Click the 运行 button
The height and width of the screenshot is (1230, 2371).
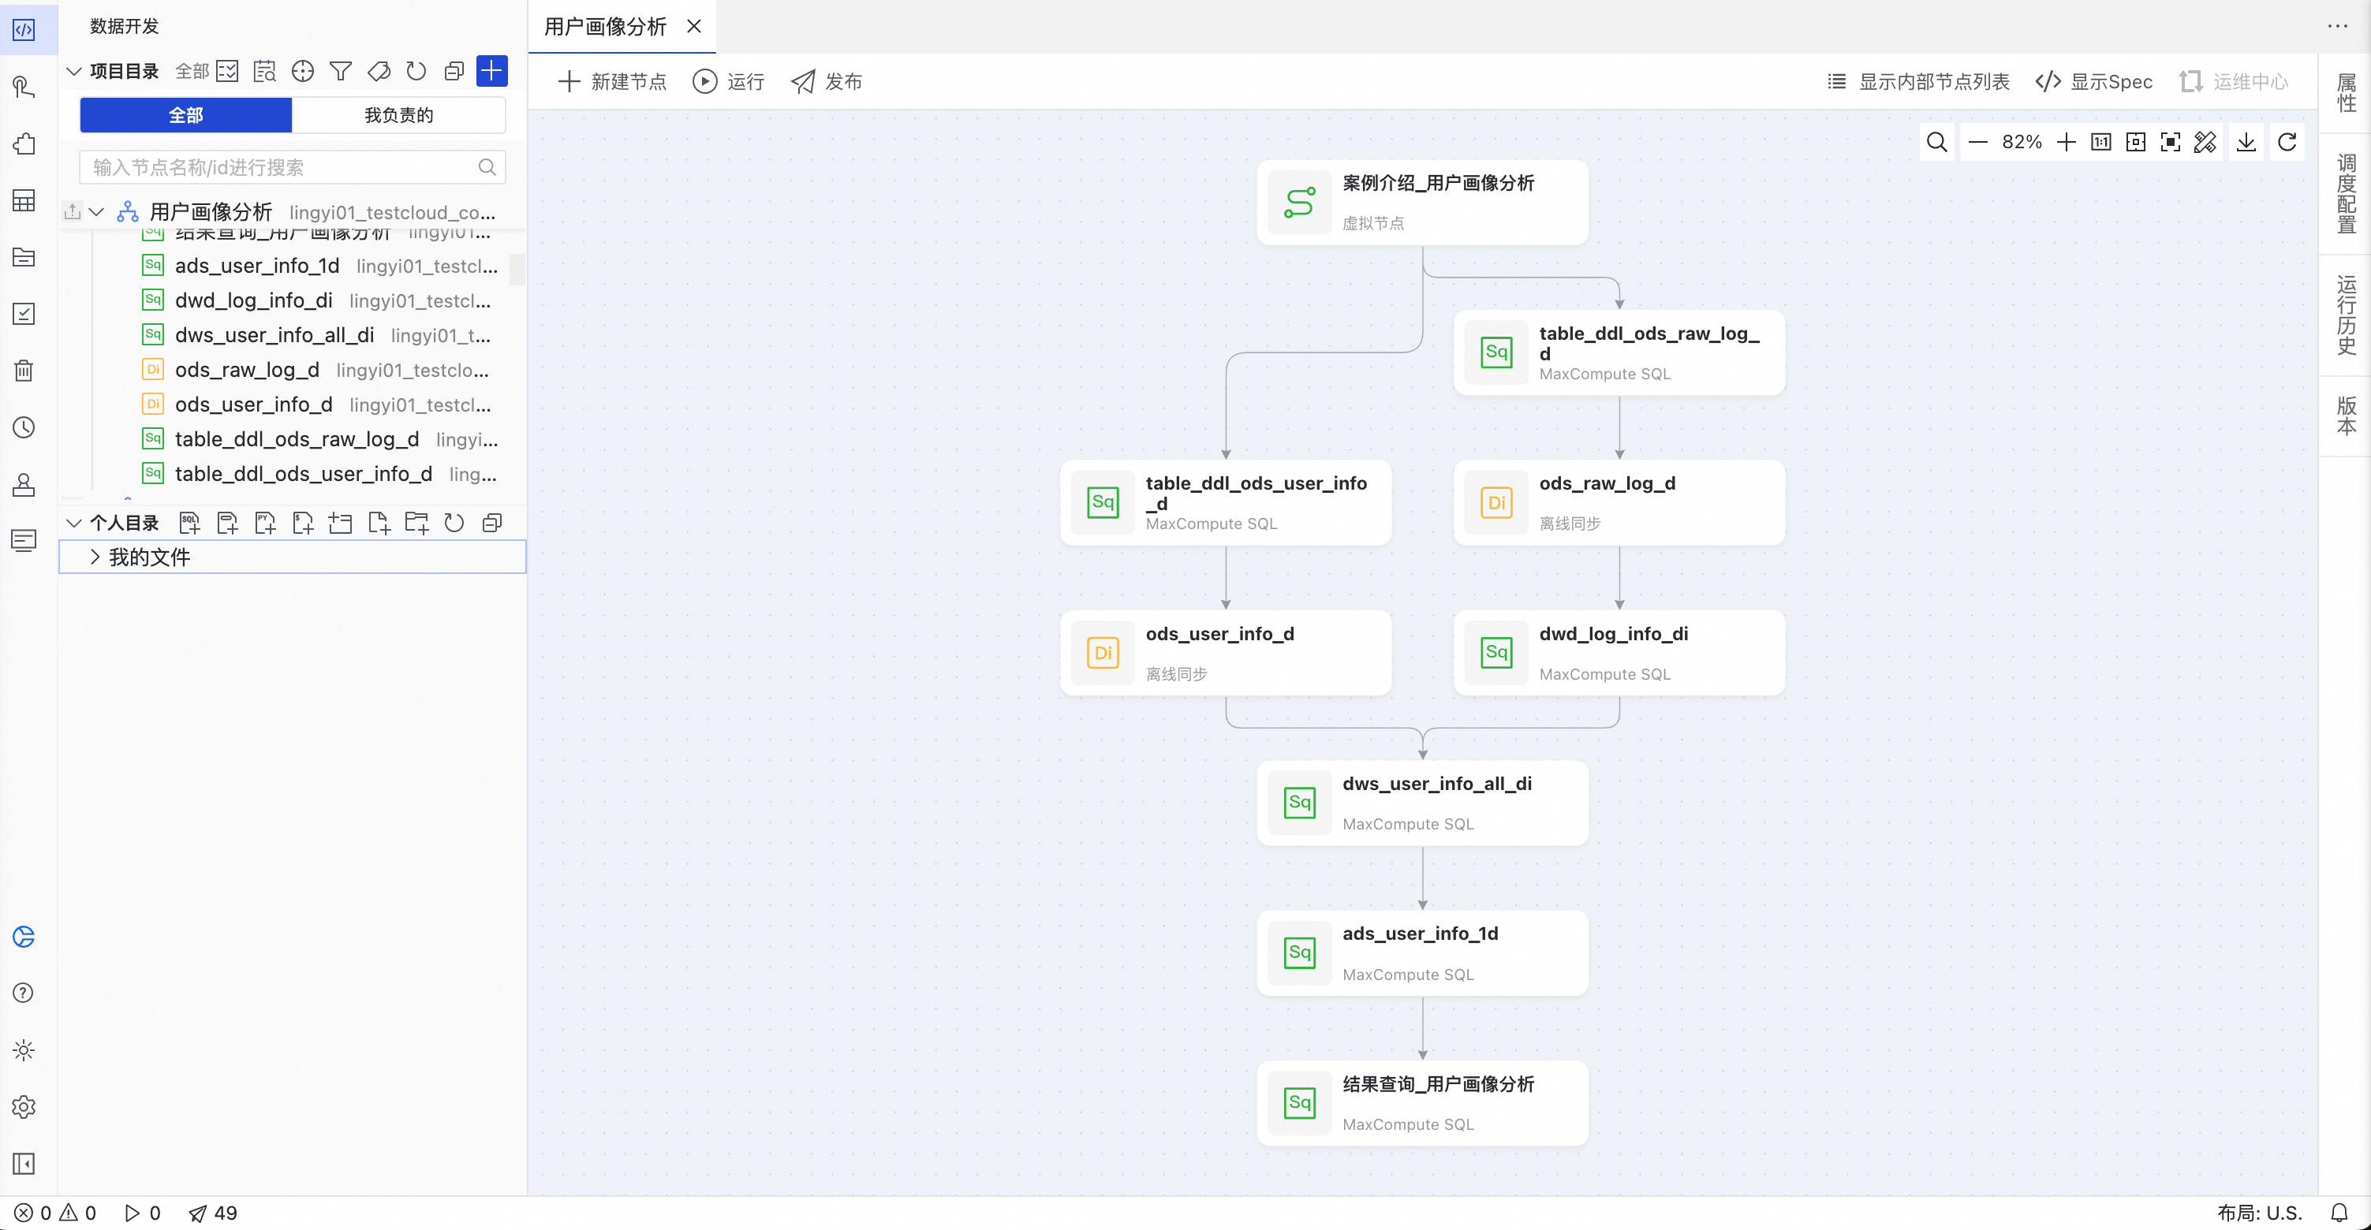(729, 82)
